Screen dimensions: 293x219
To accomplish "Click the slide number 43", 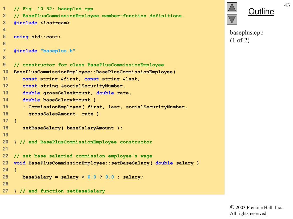I will (287, 5).
